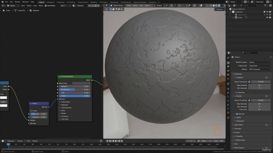This screenshot has width=273, height=153.
Task: Switch to the Layout workspace tab
Action: tap(41, 2)
